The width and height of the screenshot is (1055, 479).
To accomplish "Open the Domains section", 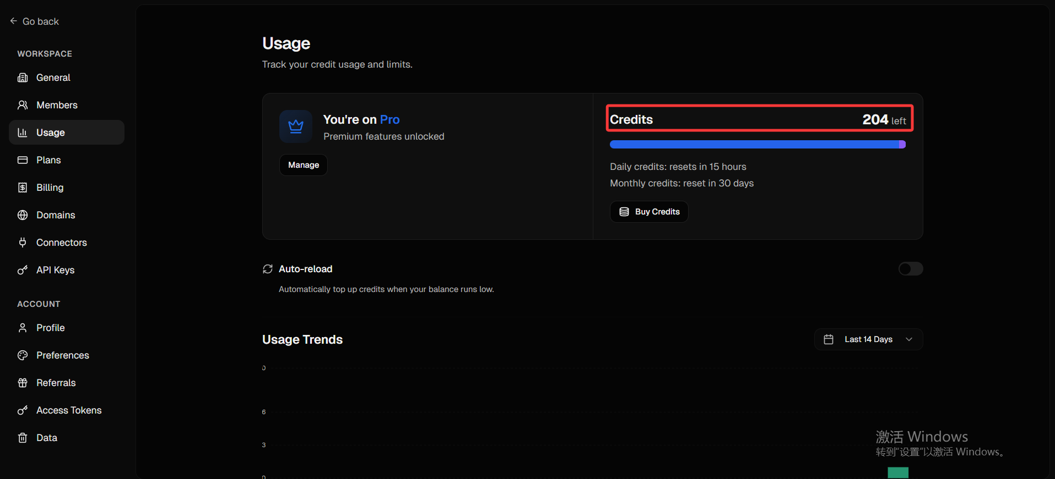I will [67, 215].
